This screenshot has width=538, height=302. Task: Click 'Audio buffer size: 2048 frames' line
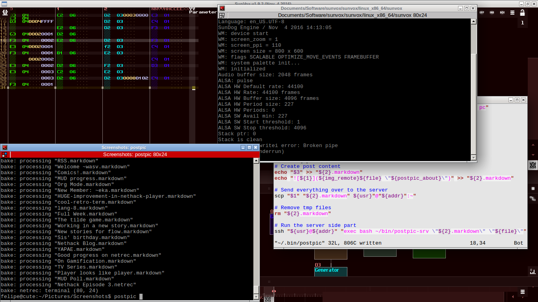pos(265,75)
